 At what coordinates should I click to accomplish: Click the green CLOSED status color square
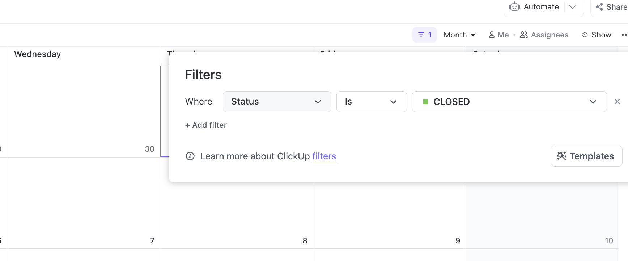(x=426, y=102)
